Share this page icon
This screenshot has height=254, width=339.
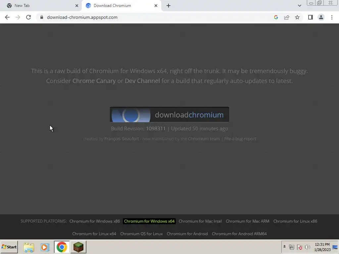click(287, 17)
